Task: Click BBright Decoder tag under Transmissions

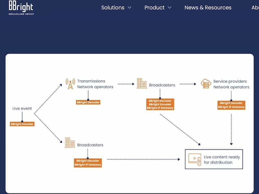Action: 88,102
